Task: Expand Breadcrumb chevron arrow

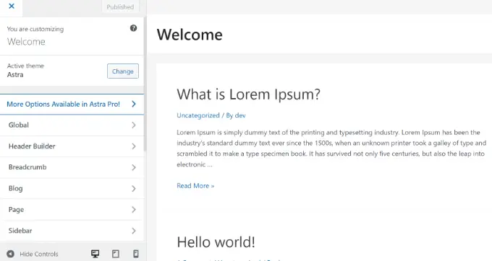Action: 134,167
